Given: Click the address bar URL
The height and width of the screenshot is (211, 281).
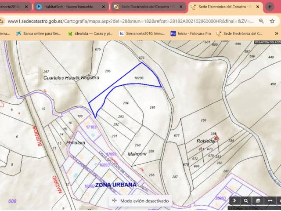Looking at the screenshot, I should pos(131,21).
